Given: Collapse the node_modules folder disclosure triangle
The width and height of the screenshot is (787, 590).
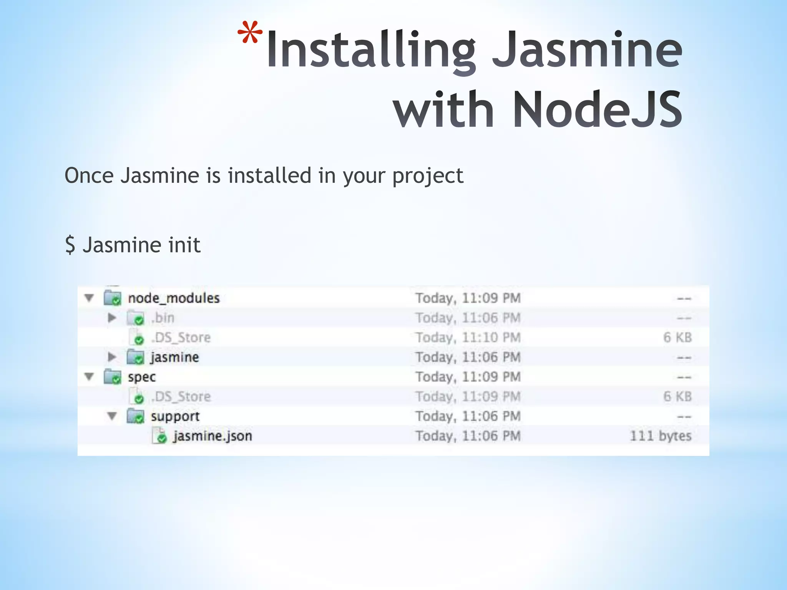Looking at the screenshot, I should pyautogui.click(x=89, y=298).
